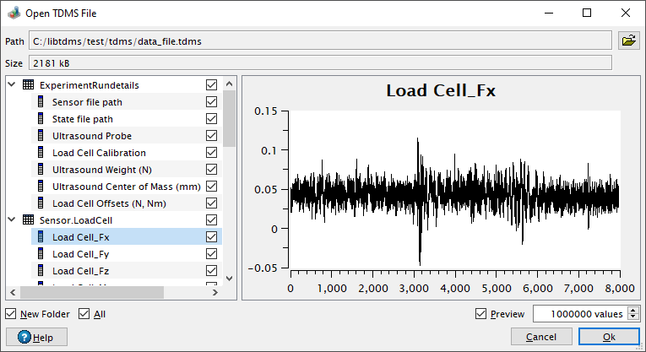646x352 pixels.
Task: Click into the Path text field
Action: [x=320, y=41]
